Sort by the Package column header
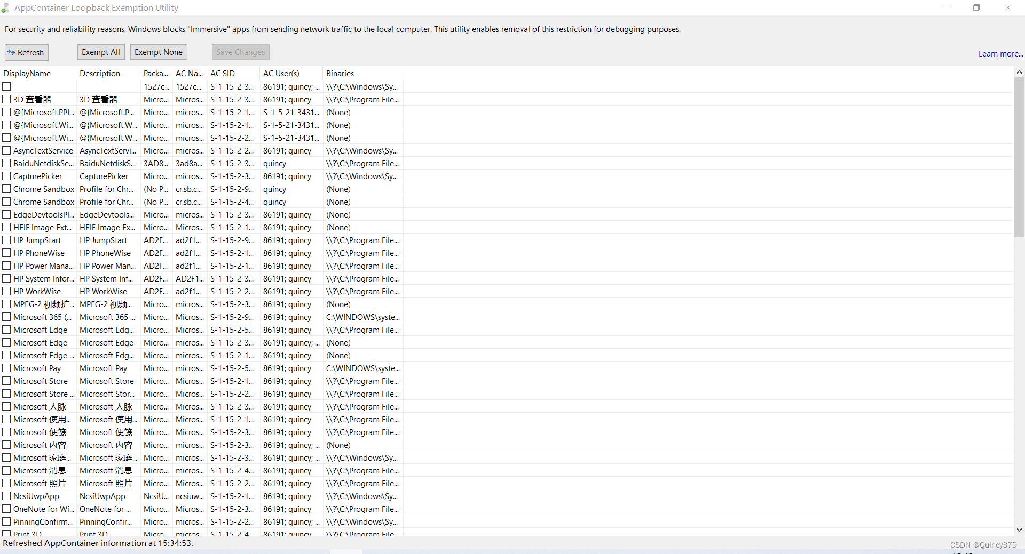Screen dimensions: 1025x554 pyautogui.click(x=156, y=73)
